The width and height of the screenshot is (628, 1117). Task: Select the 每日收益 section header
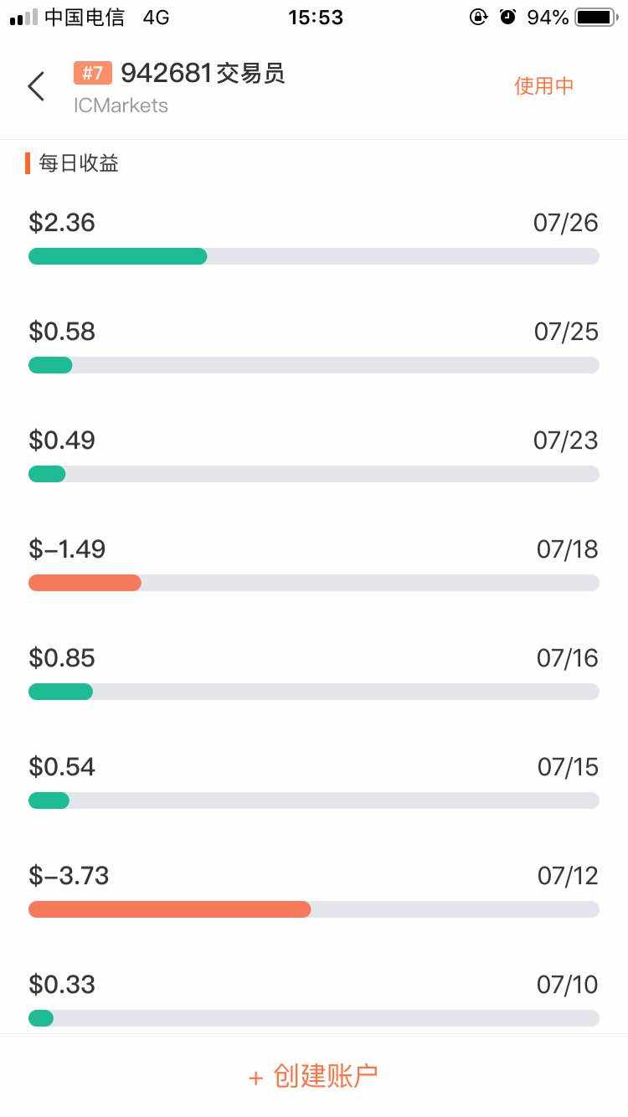coord(79,163)
